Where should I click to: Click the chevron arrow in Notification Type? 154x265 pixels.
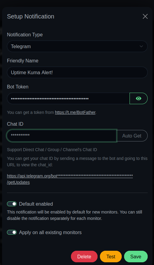click(141, 46)
